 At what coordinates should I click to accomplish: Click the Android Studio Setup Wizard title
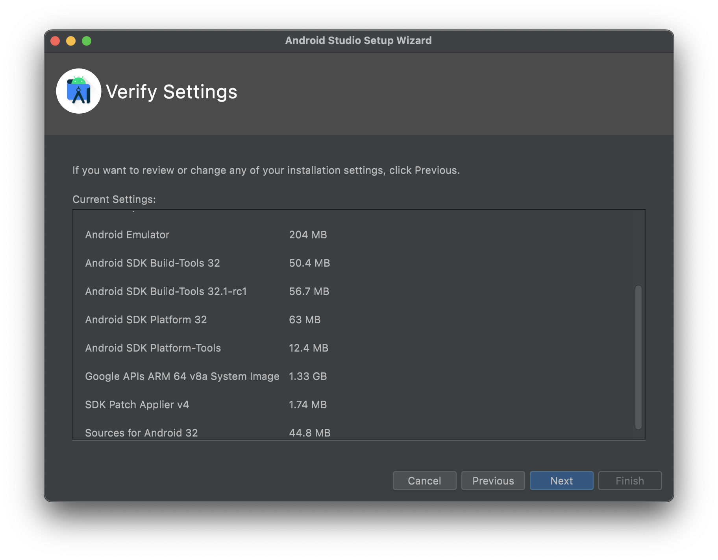click(x=358, y=41)
